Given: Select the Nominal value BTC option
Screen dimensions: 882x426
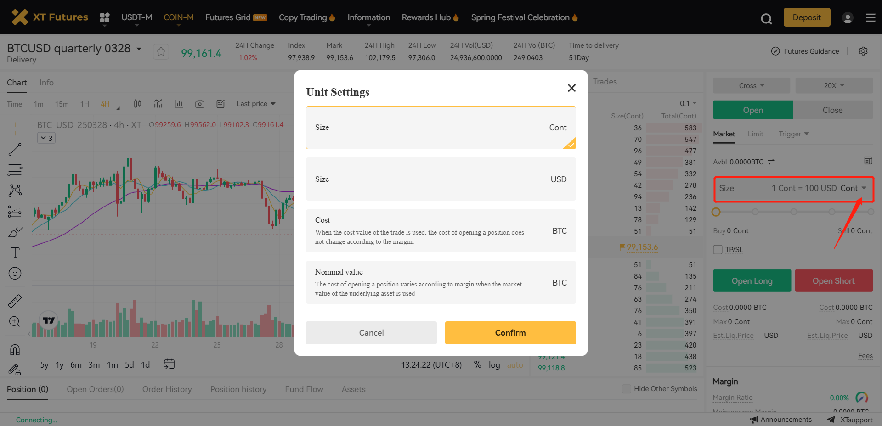Looking at the screenshot, I should (441, 282).
